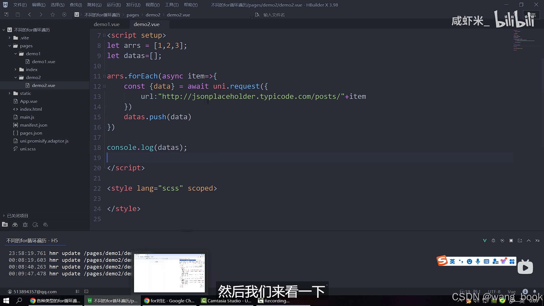Open index.html in the file tree
The image size is (544, 306).
(31, 109)
